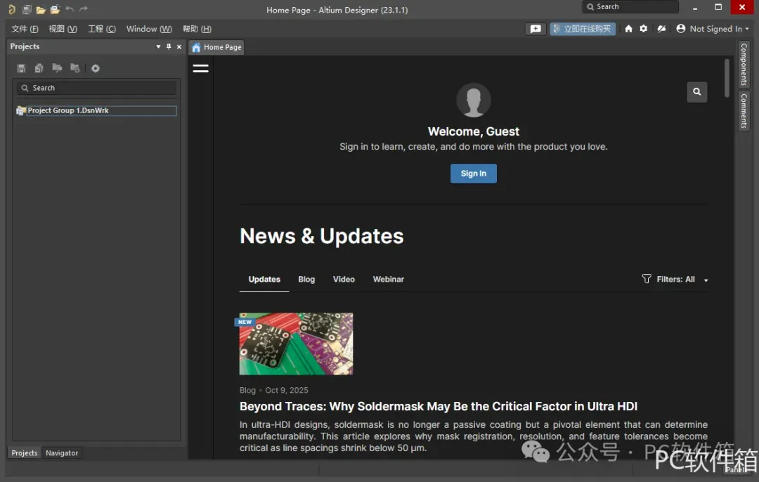Click the article date Oct 9, 2025
759x482 pixels.
[x=287, y=390]
